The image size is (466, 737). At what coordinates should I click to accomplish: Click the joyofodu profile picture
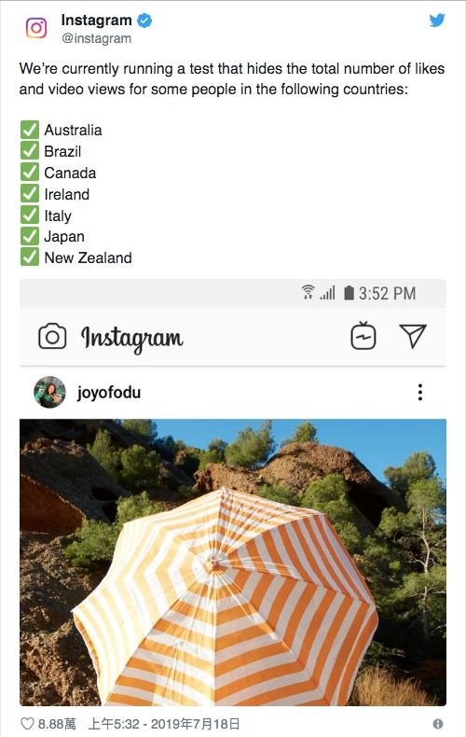tap(49, 392)
